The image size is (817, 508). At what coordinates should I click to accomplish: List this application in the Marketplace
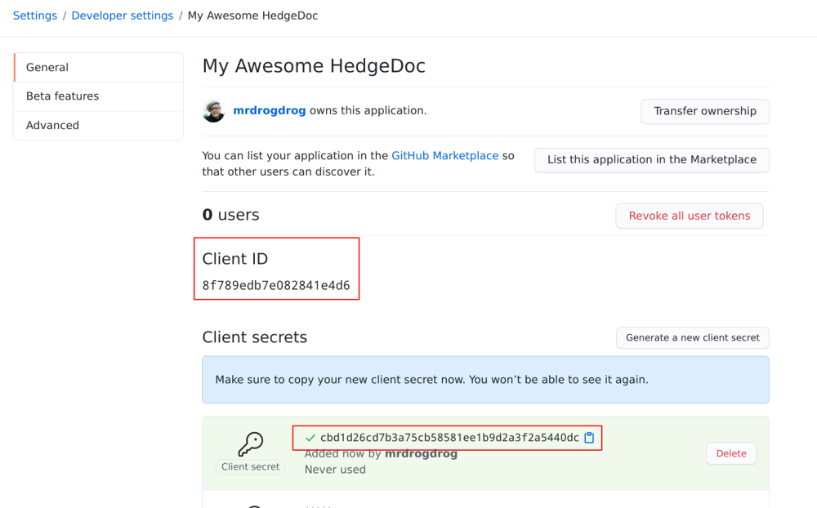pyautogui.click(x=651, y=160)
